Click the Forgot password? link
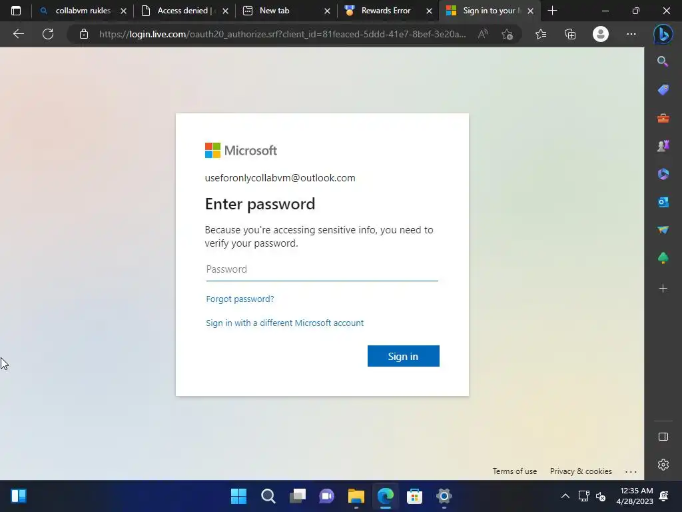The image size is (682, 512). pos(240,299)
